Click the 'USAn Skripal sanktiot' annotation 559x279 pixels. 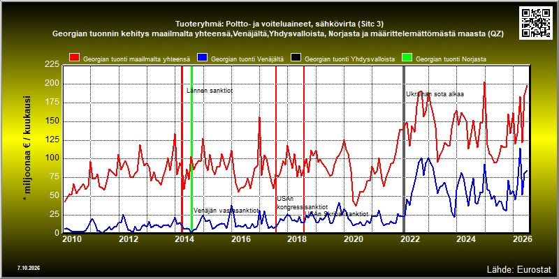click(337, 214)
